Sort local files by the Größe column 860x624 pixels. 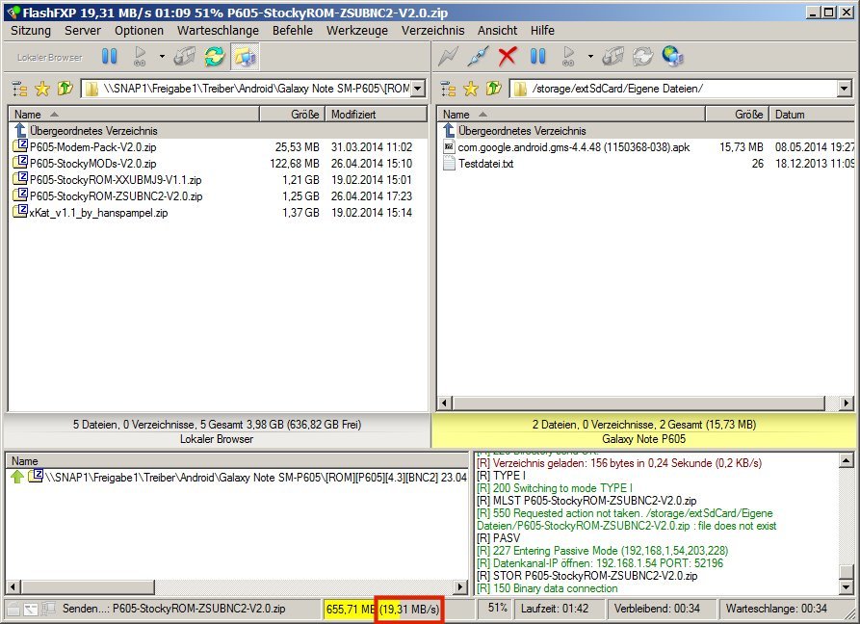tap(293, 114)
